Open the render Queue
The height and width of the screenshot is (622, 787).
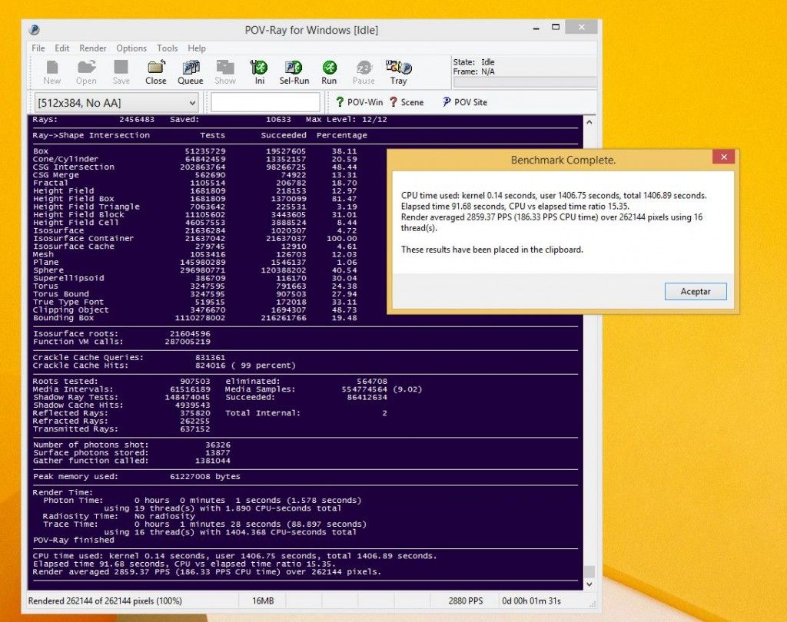191,72
